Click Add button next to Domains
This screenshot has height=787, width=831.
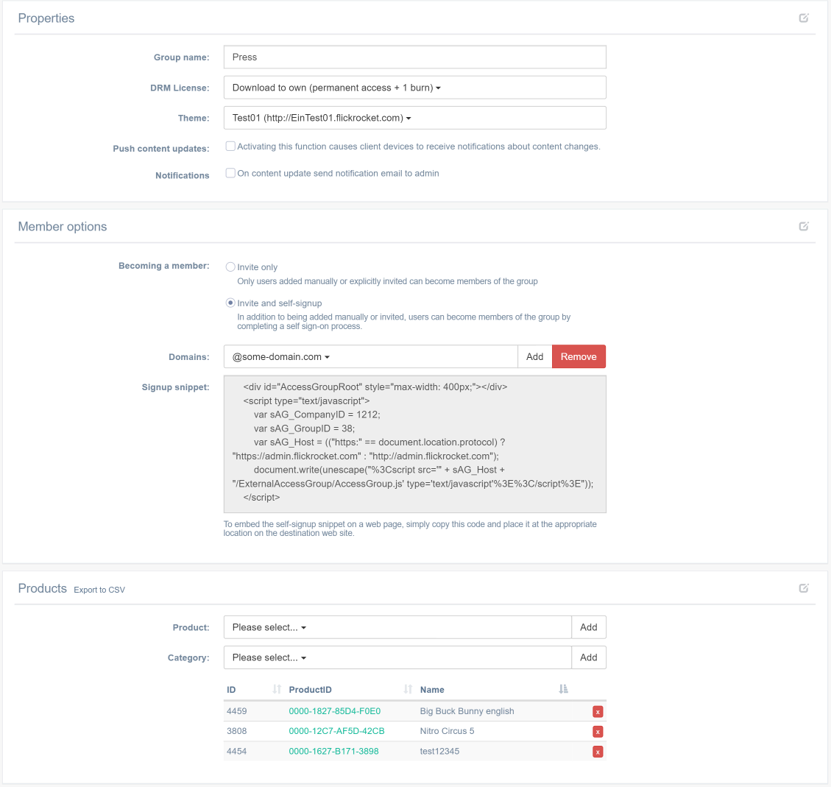pyautogui.click(x=534, y=357)
